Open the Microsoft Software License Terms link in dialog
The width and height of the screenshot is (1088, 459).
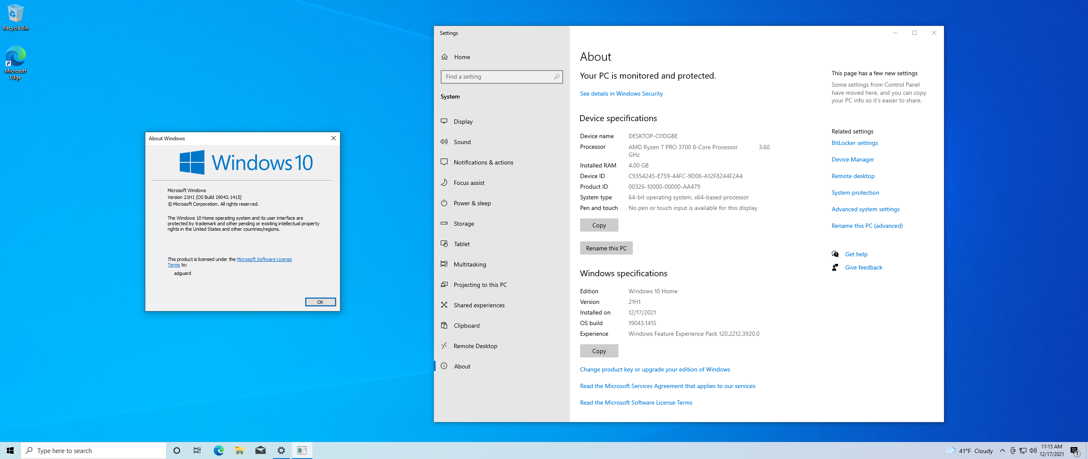point(264,259)
